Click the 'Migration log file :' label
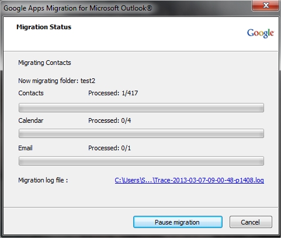Image resolution: width=281 pixels, height=238 pixels. click(43, 180)
